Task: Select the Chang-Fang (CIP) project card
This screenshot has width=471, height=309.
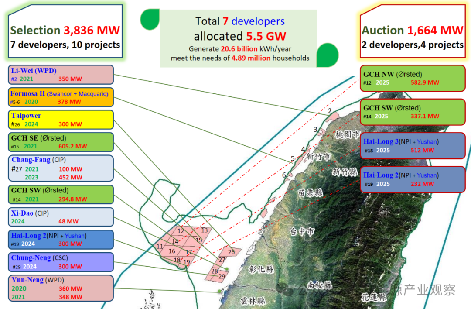Action: click(61, 168)
